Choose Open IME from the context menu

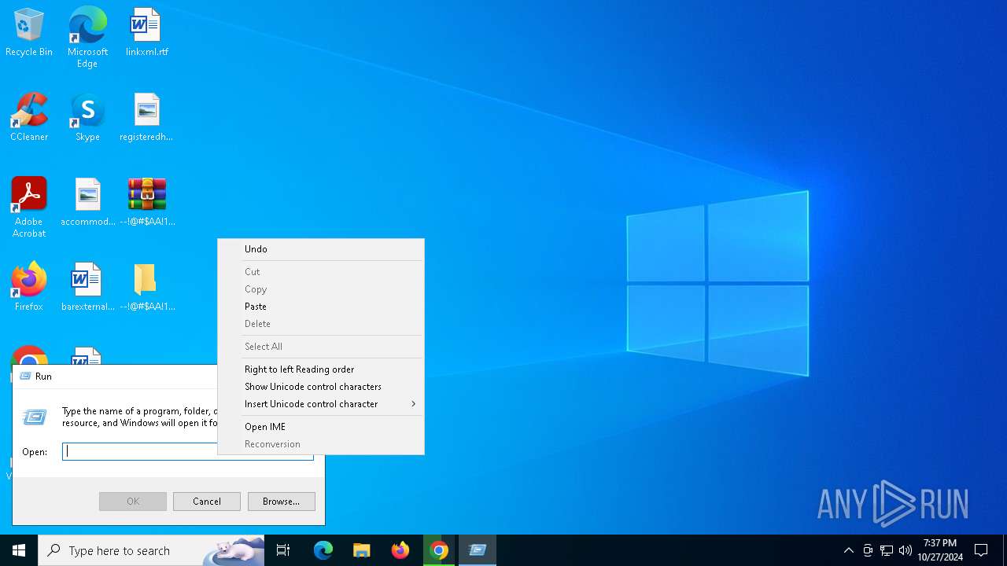pos(321,427)
